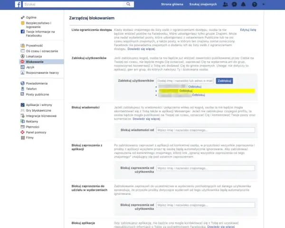Open Dowiedz się więcej under Lista ograniczenia
Image resolution: width=285 pixels, height=228 pixels.
141,49
